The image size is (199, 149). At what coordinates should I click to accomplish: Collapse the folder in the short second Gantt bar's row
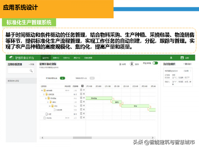point(48,102)
